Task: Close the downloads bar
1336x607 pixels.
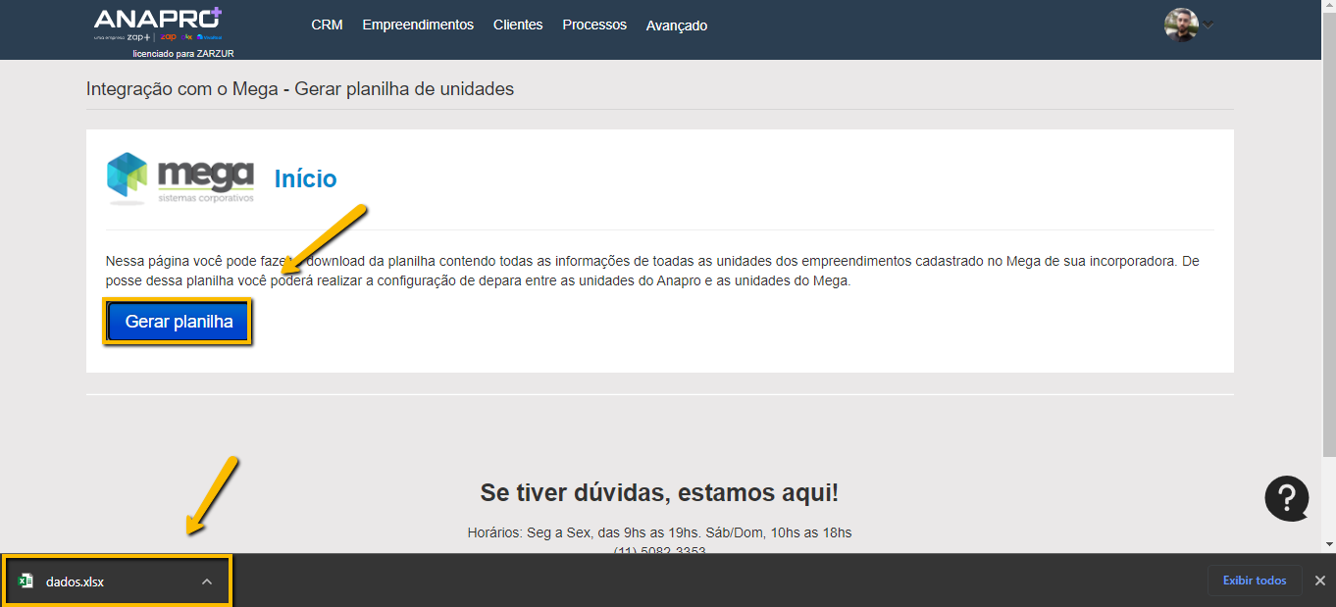Action: [1320, 581]
